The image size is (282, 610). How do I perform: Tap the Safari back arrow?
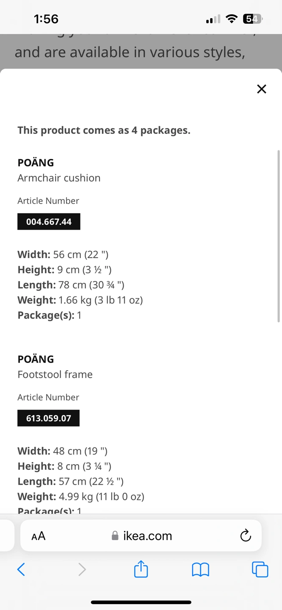pos(21,569)
